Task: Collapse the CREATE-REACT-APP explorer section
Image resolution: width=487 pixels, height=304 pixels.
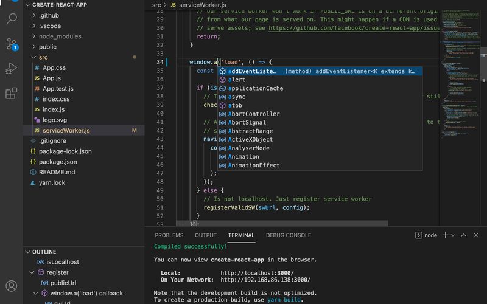Action: pyautogui.click(x=27, y=5)
